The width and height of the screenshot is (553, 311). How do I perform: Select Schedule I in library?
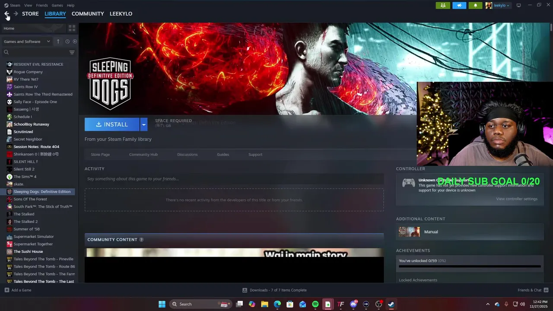coord(22,117)
